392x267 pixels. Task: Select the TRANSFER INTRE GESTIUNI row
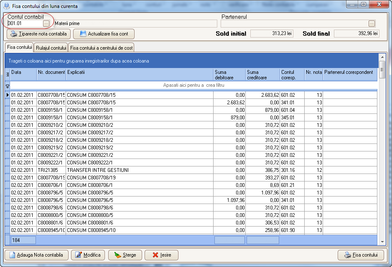pos(193,170)
